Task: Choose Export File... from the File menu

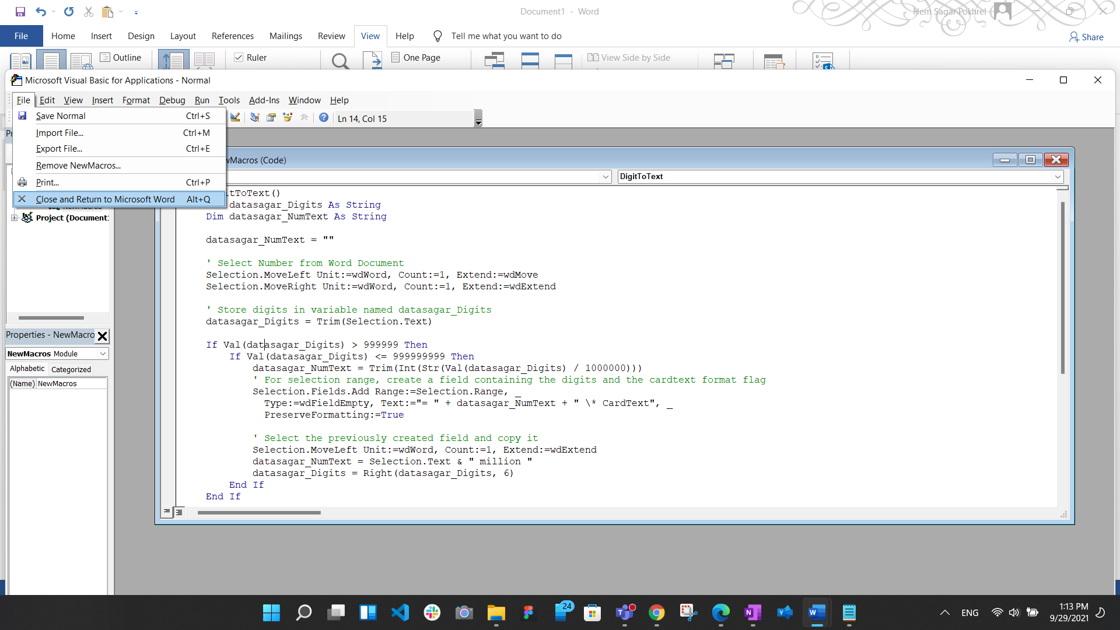Action: pyautogui.click(x=120, y=149)
